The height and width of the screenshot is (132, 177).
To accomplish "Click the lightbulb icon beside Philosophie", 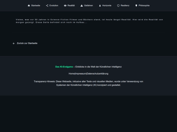I will coord(136,6).
